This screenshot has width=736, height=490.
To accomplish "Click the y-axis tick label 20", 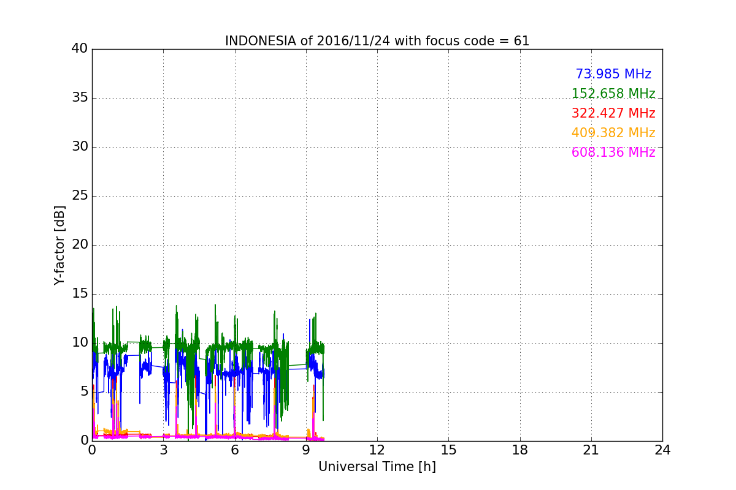I will point(80,244).
